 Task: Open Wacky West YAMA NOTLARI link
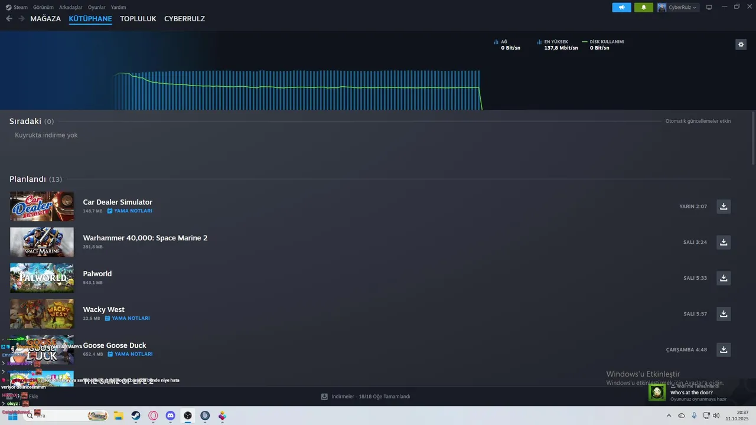click(128, 318)
